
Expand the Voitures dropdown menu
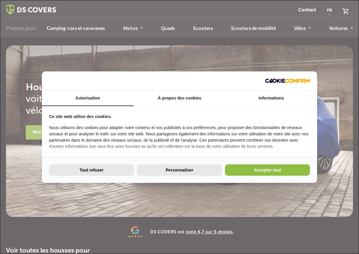pos(341,28)
